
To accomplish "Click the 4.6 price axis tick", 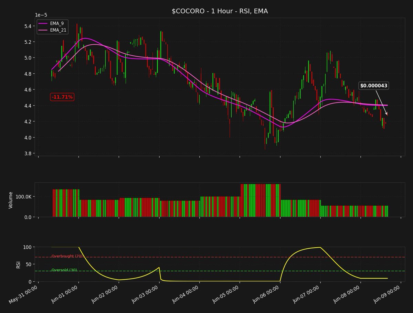I will pyautogui.click(x=28, y=90).
